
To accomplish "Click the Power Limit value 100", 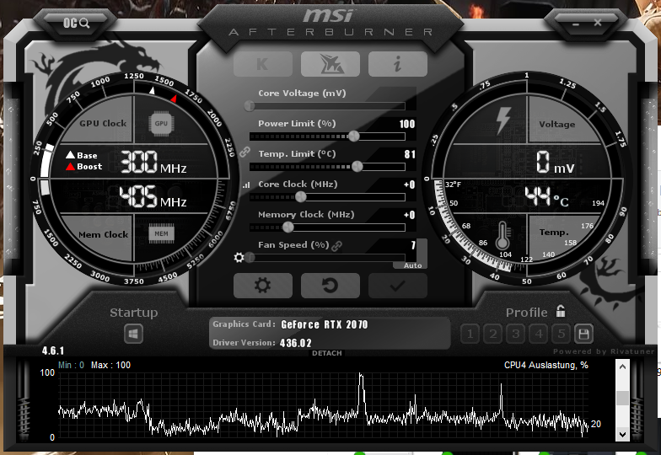I will pyautogui.click(x=406, y=124).
